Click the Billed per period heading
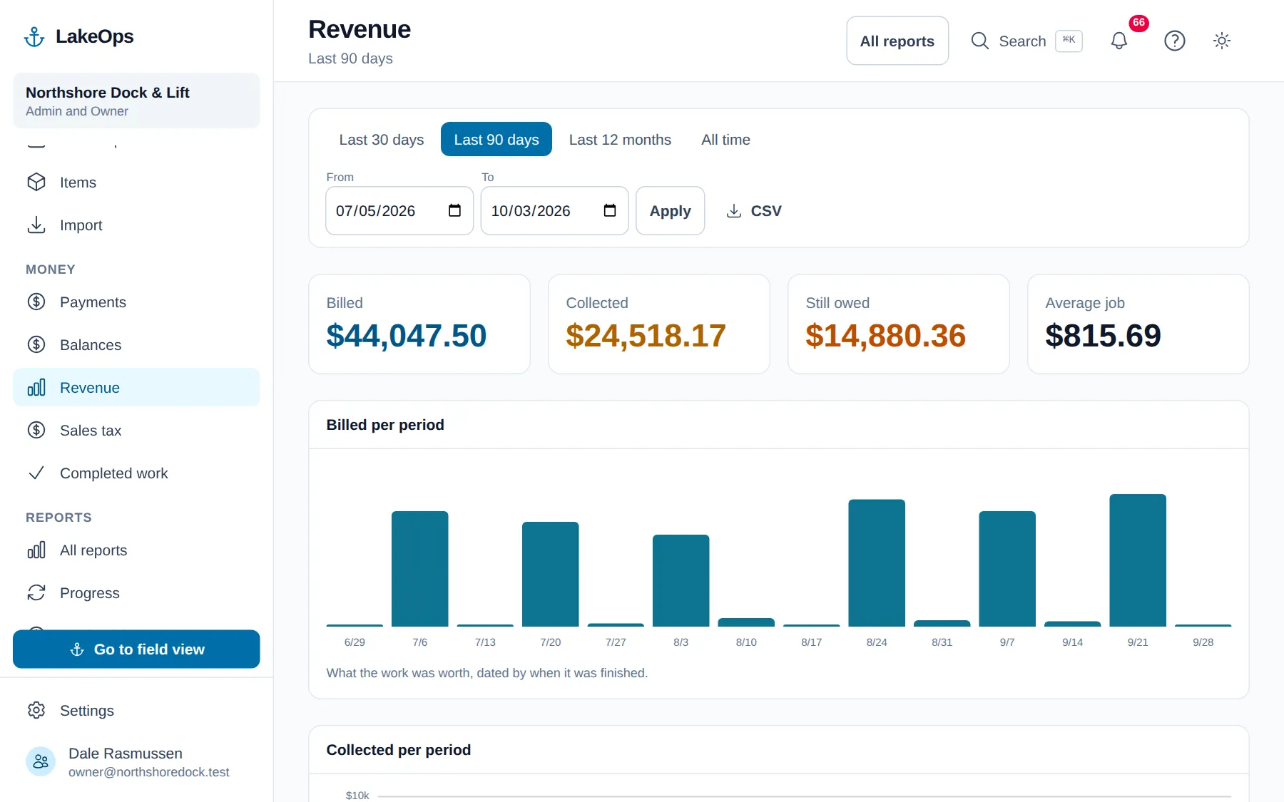1284x802 pixels. pos(385,425)
